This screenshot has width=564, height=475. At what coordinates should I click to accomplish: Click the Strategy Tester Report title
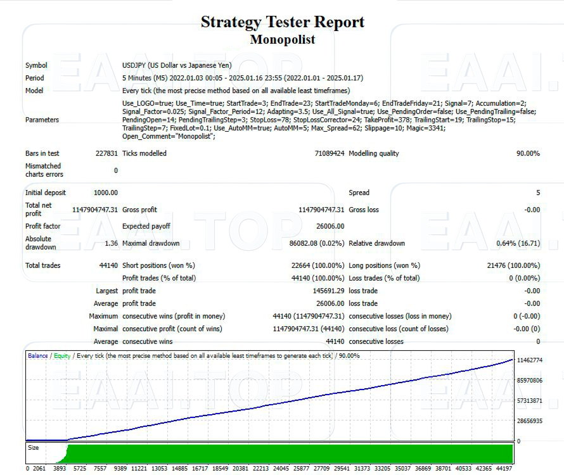click(282, 22)
